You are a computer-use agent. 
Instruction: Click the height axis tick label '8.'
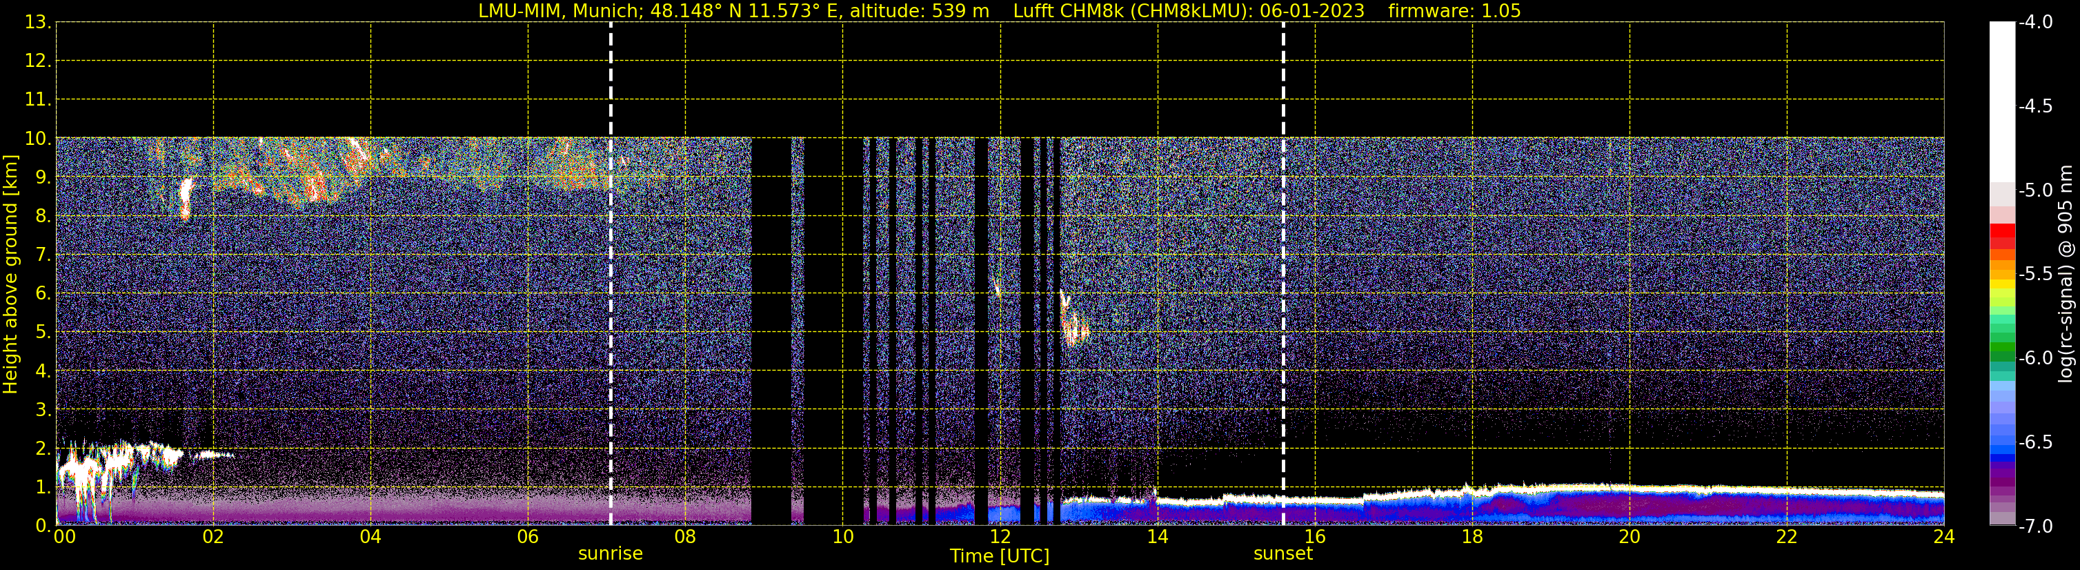[x=43, y=217]
